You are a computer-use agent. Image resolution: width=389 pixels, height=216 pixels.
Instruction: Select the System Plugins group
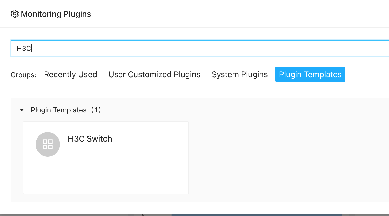240,74
